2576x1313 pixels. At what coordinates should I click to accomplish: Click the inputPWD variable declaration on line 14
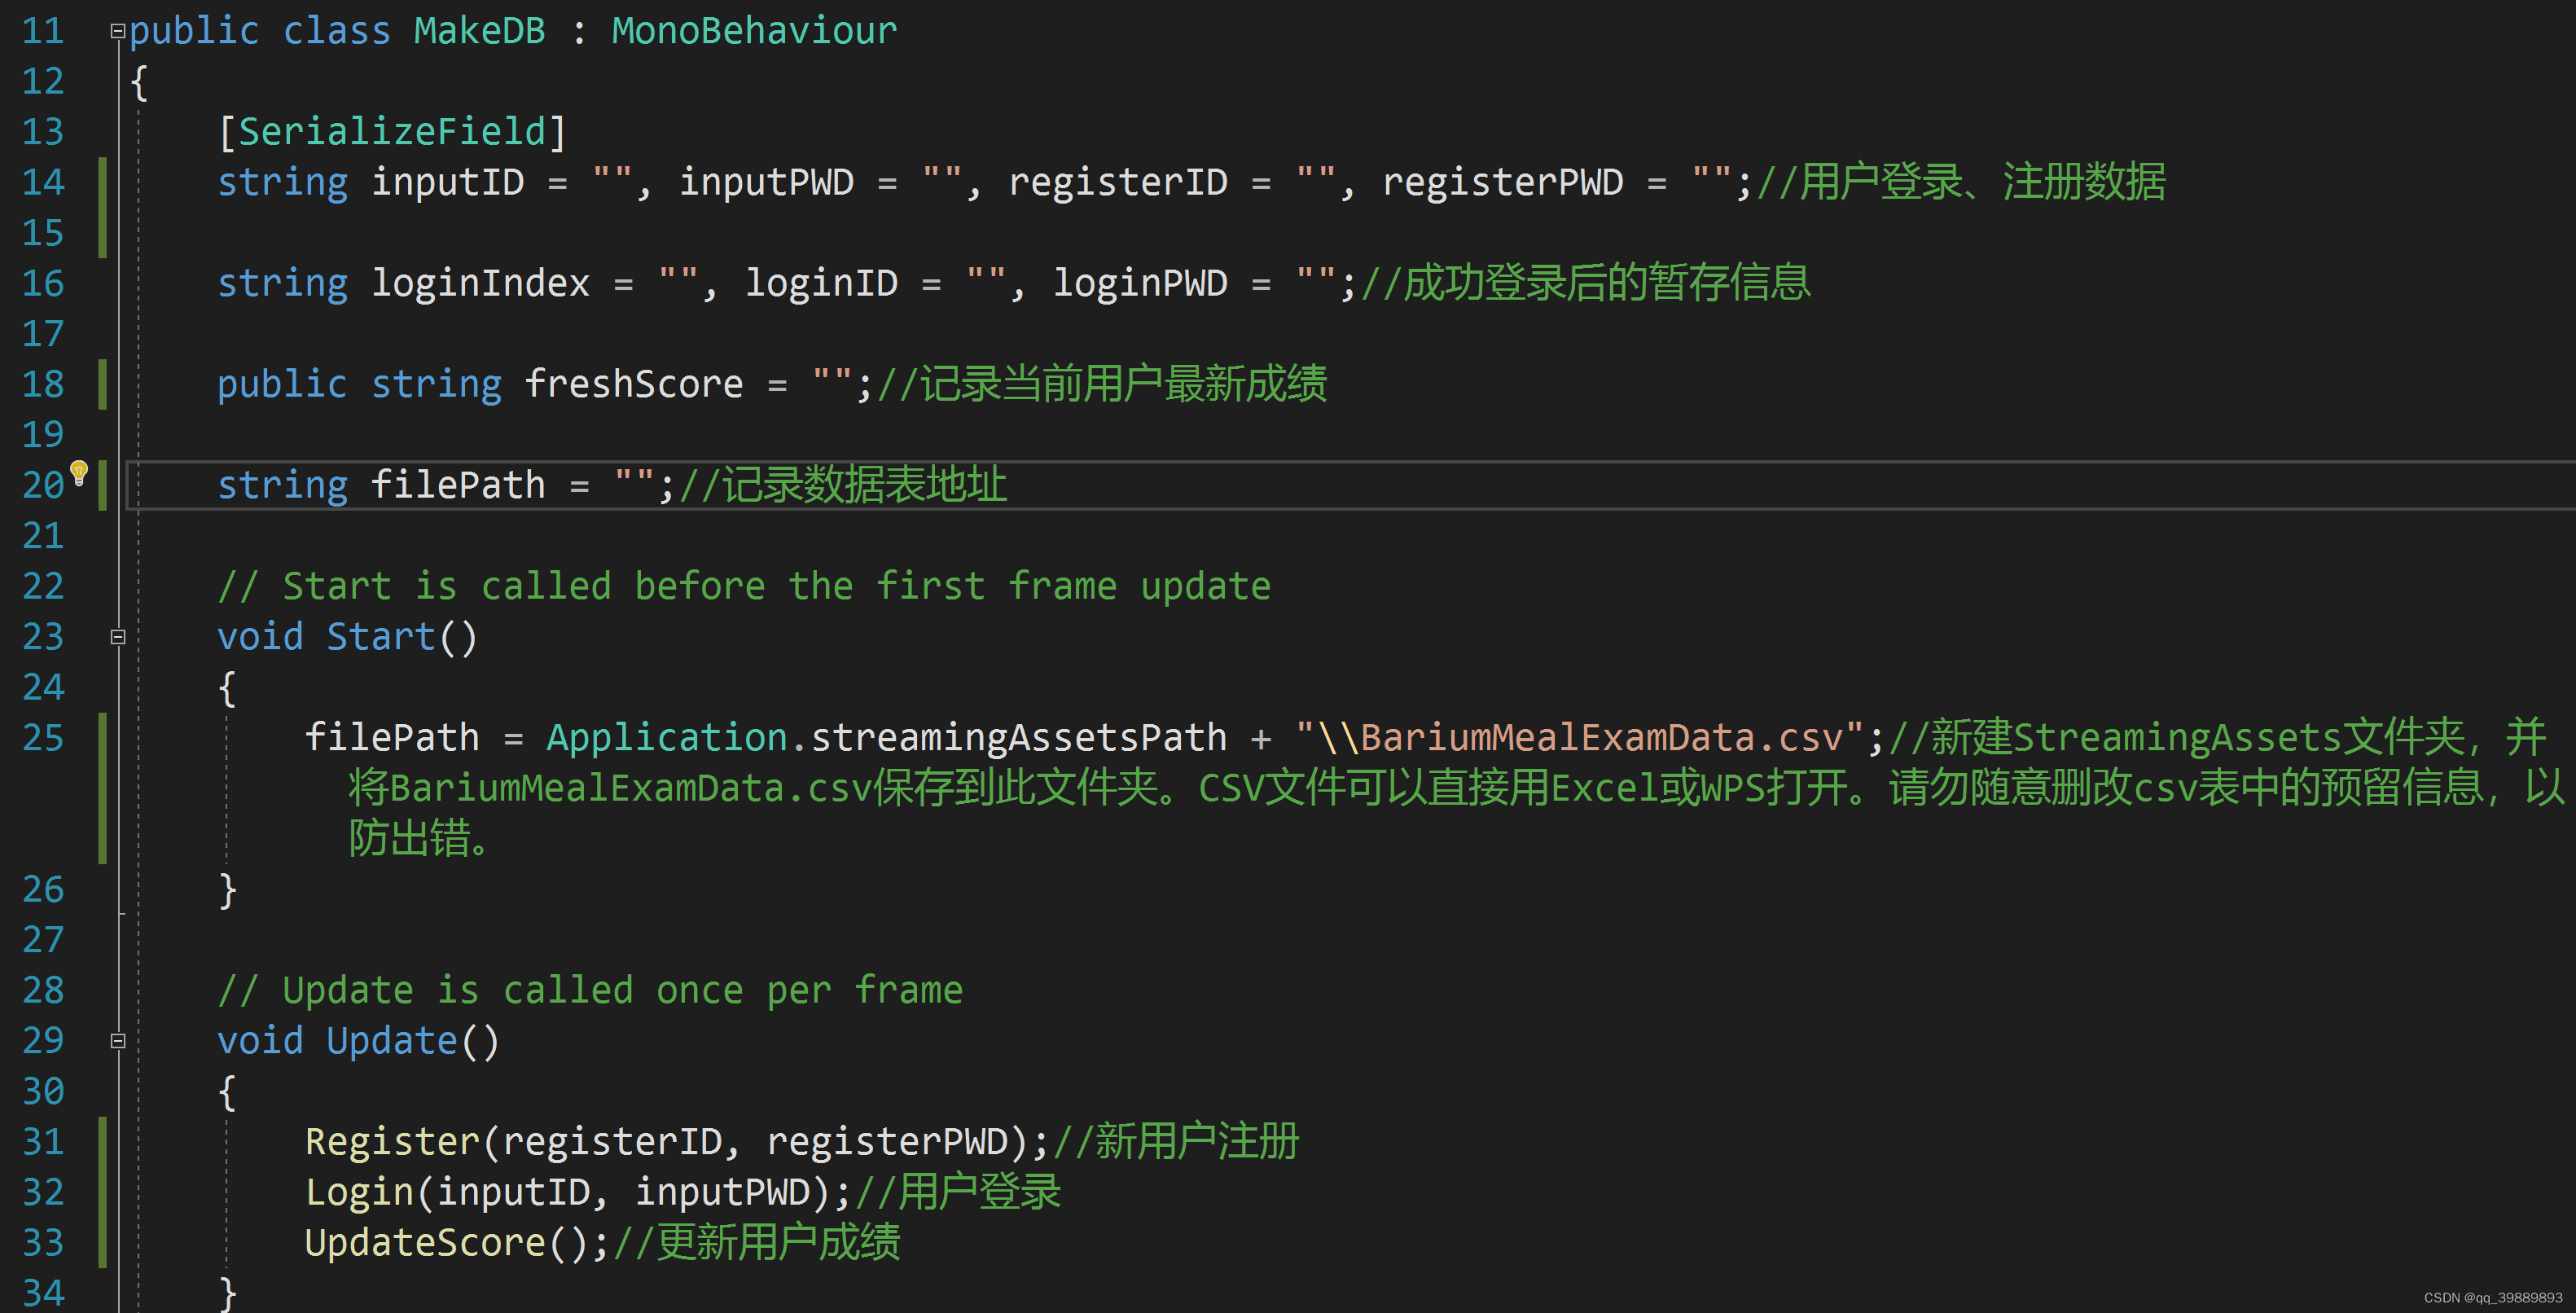(767, 182)
